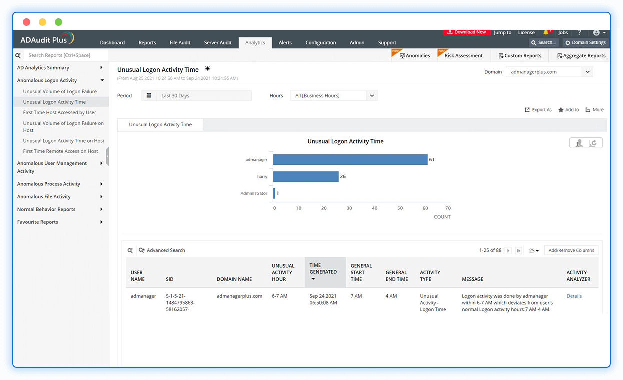Image resolution: width=623 pixels, height=380 pixels.
Task: Click the Add/Remove Columns button
Action: coord(571,250)
